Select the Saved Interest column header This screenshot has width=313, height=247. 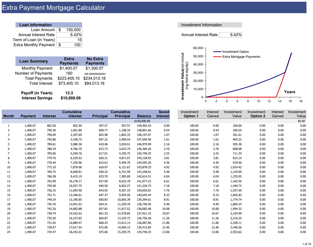coord(163,114)
